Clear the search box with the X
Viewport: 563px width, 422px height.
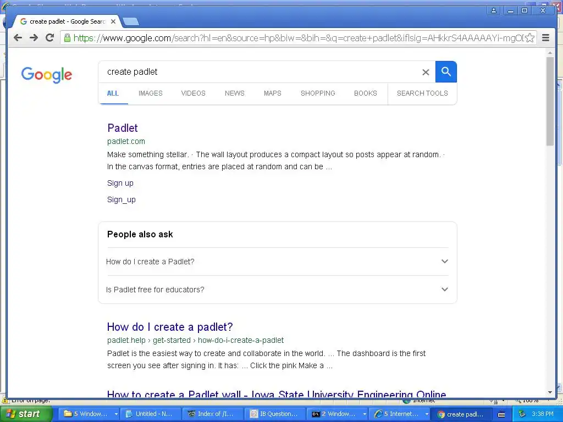tap(426, 72)
